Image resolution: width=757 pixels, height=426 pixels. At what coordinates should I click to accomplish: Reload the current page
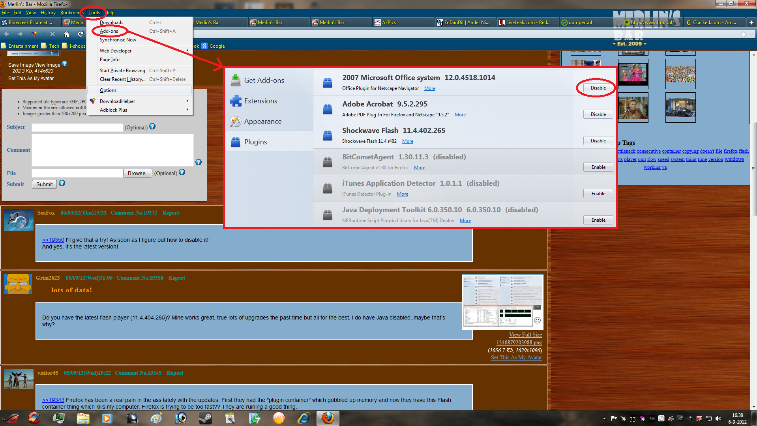click(x=81, y=34)
